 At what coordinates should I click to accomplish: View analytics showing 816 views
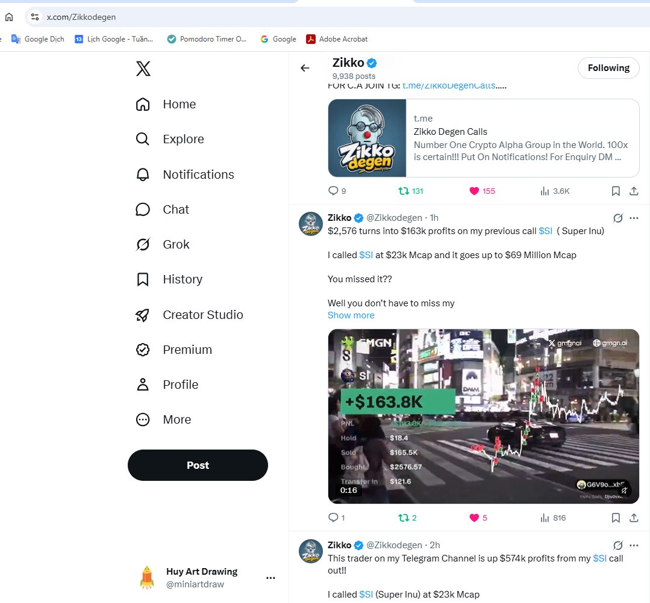552,518
